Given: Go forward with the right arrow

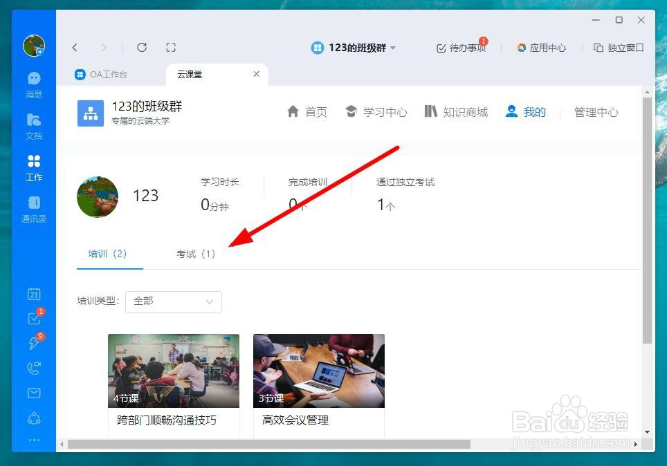Looking at the screenshot, I should pyautogui.click(x=103, y=47).
